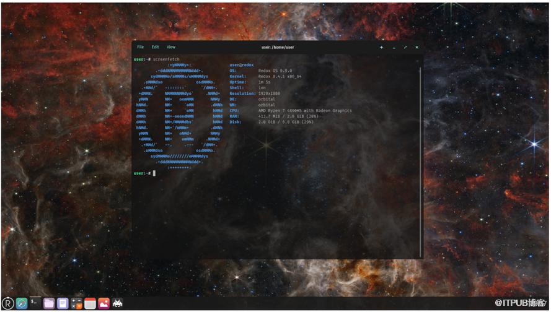Launch the text editor icon
The height and width of the screenshot is (312, 551).
(63, 303)
